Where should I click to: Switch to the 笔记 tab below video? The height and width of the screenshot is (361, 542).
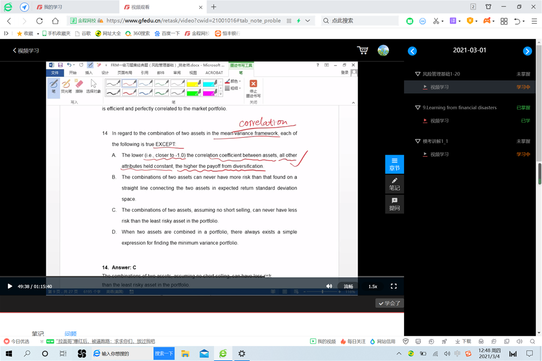37,333
